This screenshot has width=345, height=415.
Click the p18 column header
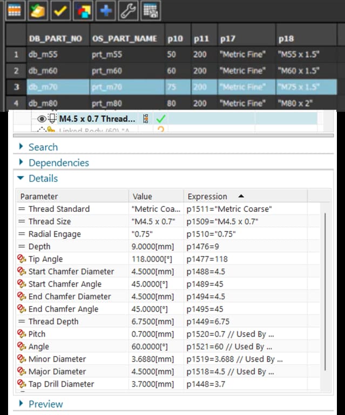[307, 35]
